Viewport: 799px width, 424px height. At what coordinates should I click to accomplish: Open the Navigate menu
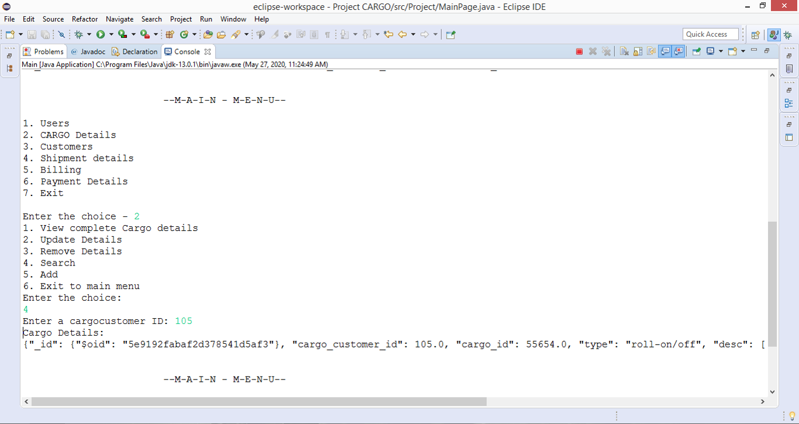pos(119,19)
